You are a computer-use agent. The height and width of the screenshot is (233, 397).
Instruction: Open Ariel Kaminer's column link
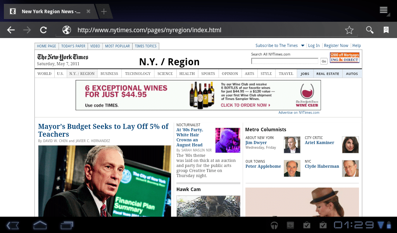[319, 143]
